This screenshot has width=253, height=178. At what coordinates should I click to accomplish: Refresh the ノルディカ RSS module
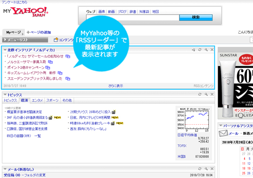click(x=200, y=50)
